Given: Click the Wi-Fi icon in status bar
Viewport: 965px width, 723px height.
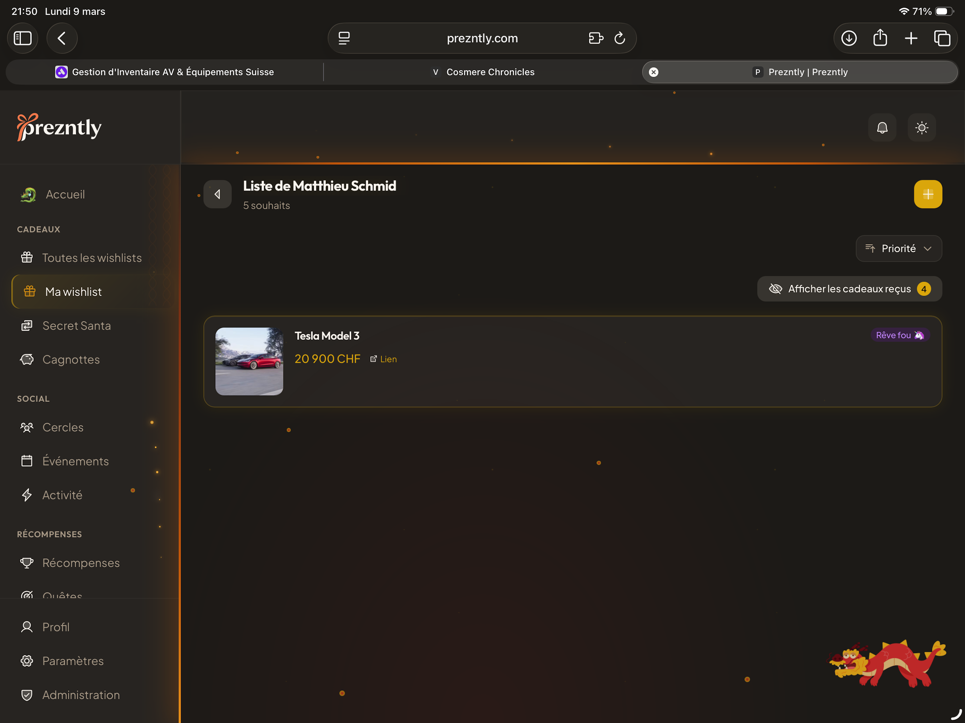Looking at the screenshot, I should [904, 11].
